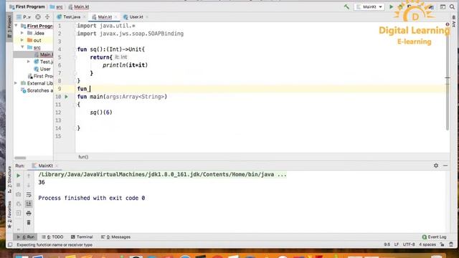
Task: Open the Project view mode dropdown
Action: (x=24, y=17)
